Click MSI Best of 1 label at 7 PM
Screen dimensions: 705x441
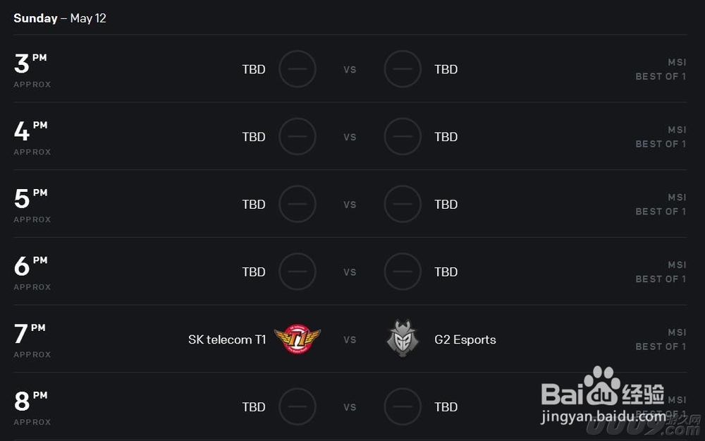(x=661, y=339)
